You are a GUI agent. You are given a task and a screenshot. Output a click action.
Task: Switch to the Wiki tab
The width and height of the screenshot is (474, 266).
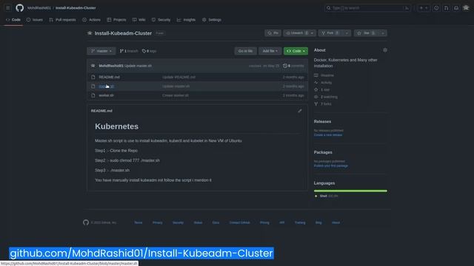(x=138, y=20)
